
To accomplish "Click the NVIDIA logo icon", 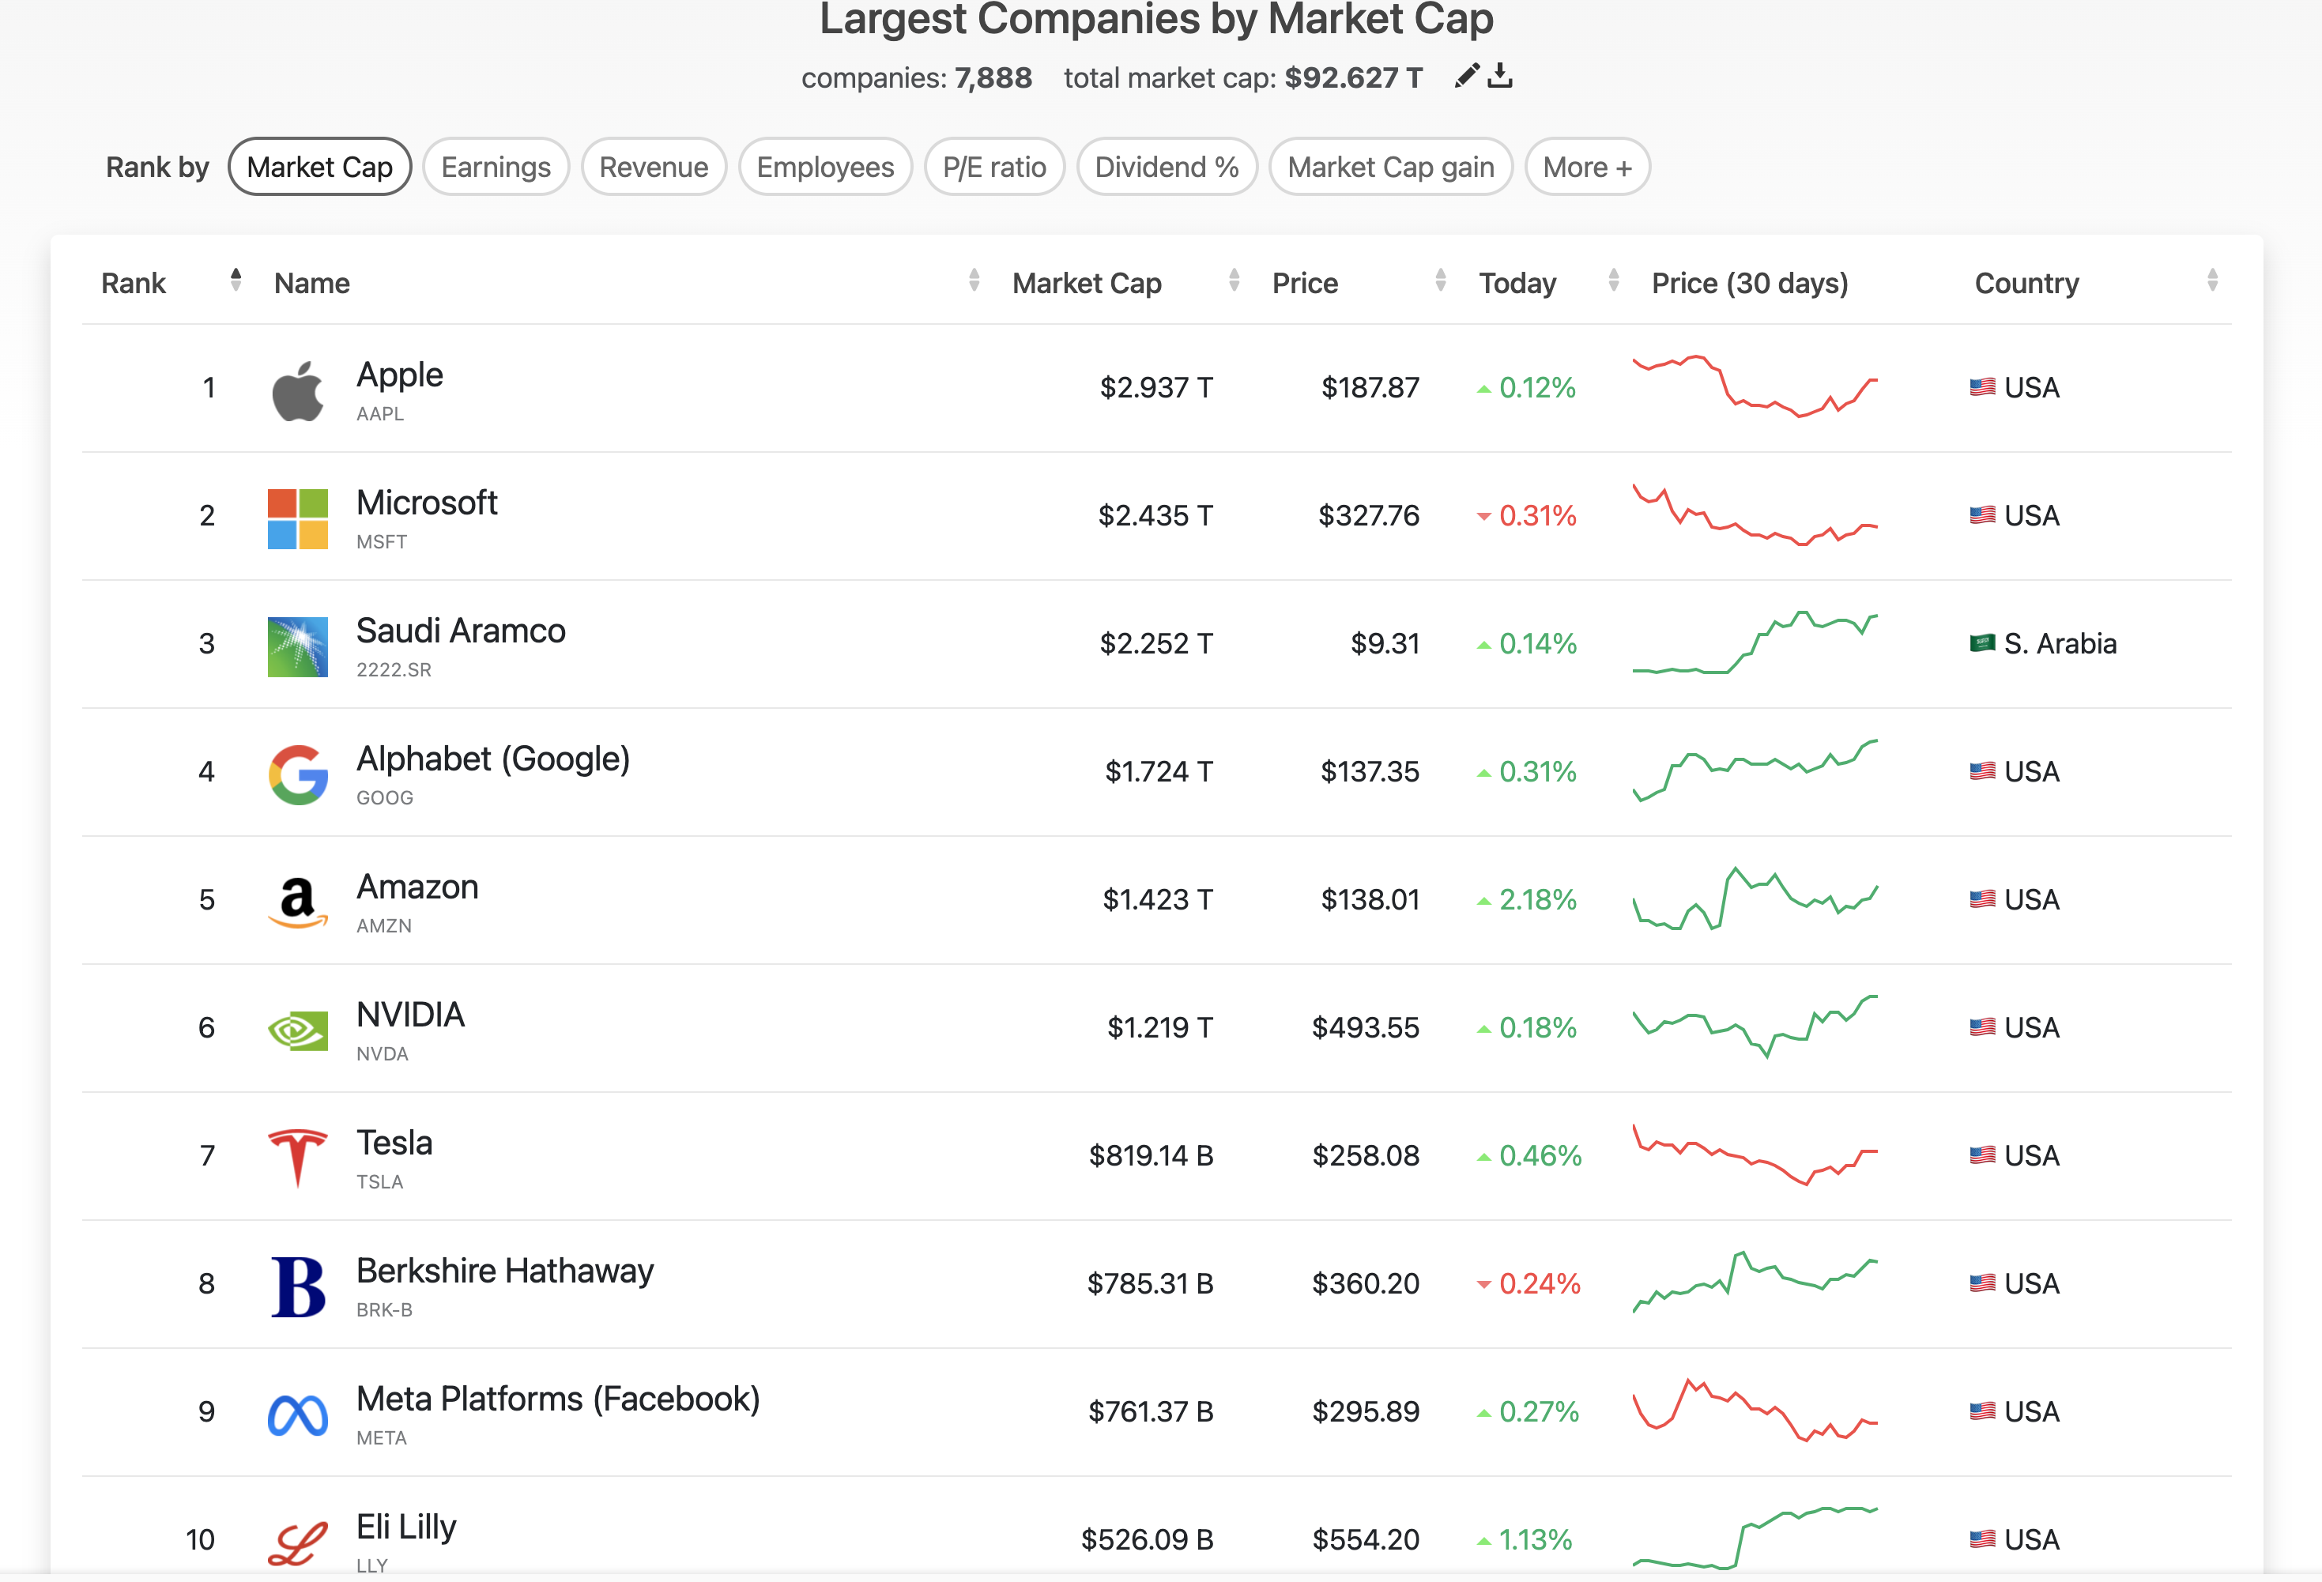I will (298, 1030).
